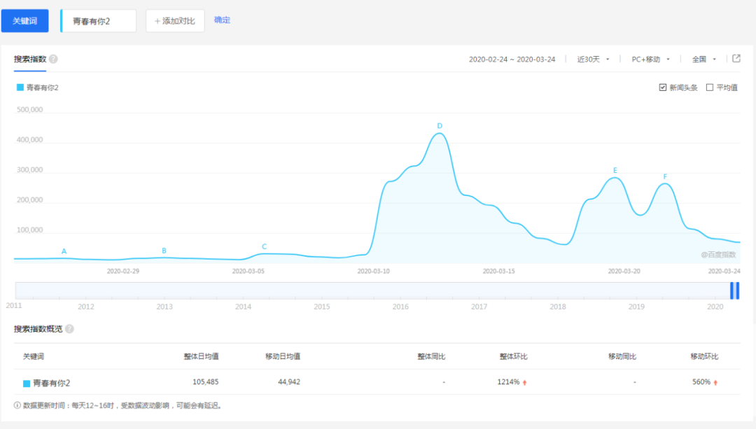Click the 1214% value cell
This screenshot has height=429, width=756.
(508, 382)
